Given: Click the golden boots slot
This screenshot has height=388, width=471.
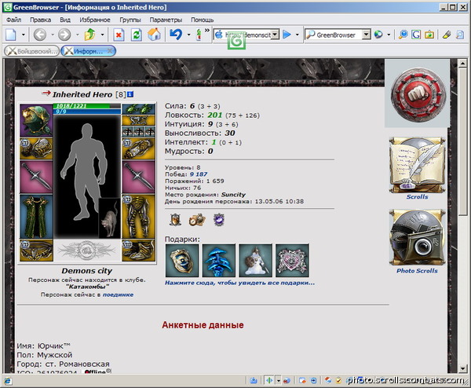Looking at the screenshot, I should point(138,251).
